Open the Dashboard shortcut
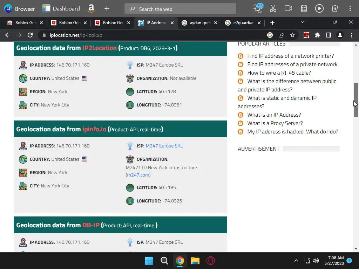 61,9
